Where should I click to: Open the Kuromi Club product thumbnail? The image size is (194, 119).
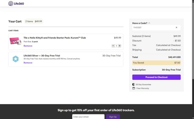[x=15, y=41]
